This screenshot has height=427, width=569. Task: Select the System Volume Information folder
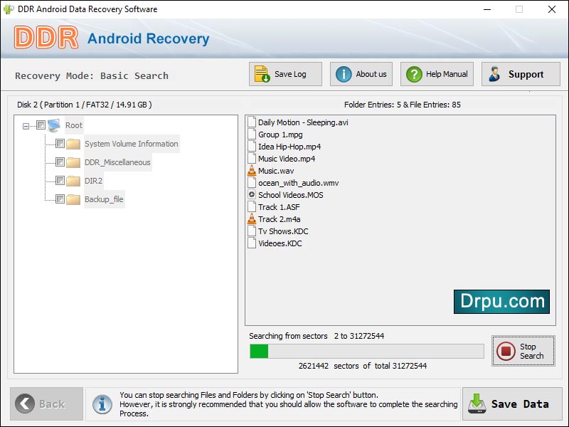[x=131, y=144]
